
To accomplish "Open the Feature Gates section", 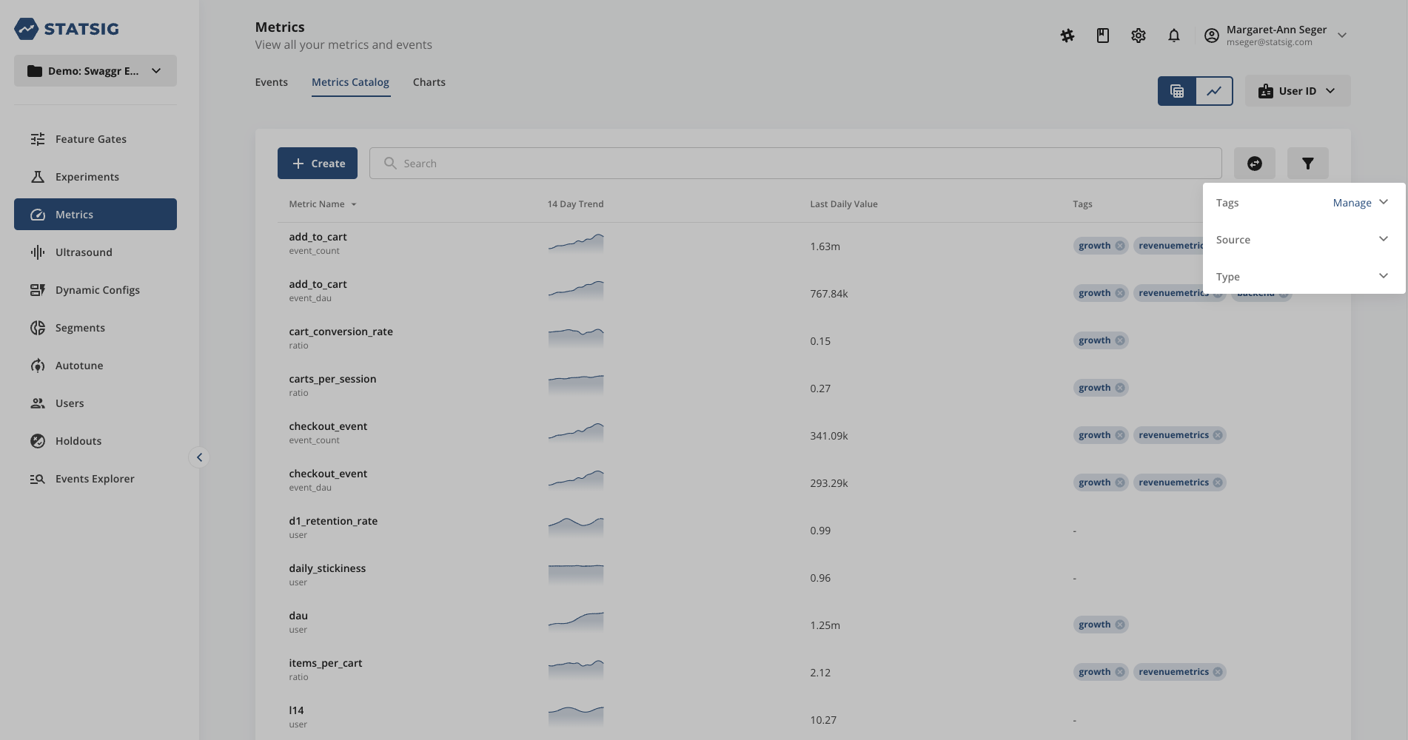I will pyautogui.click(x=90, y=138).
